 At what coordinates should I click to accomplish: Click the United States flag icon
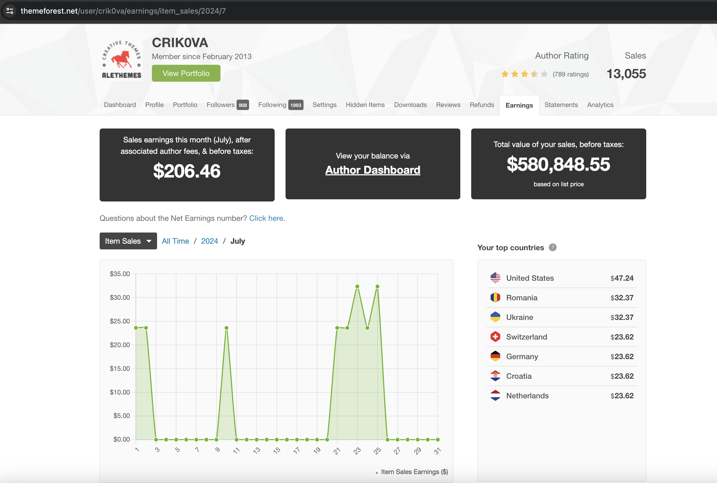(495, 278)
